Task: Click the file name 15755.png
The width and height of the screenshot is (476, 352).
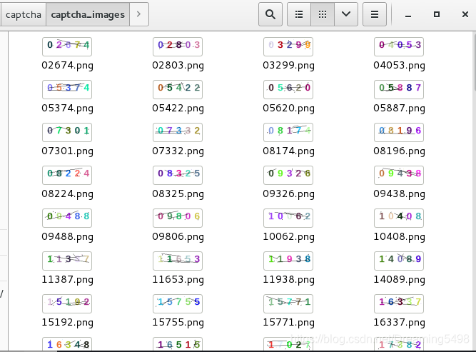Action: (x=178, y=323)
